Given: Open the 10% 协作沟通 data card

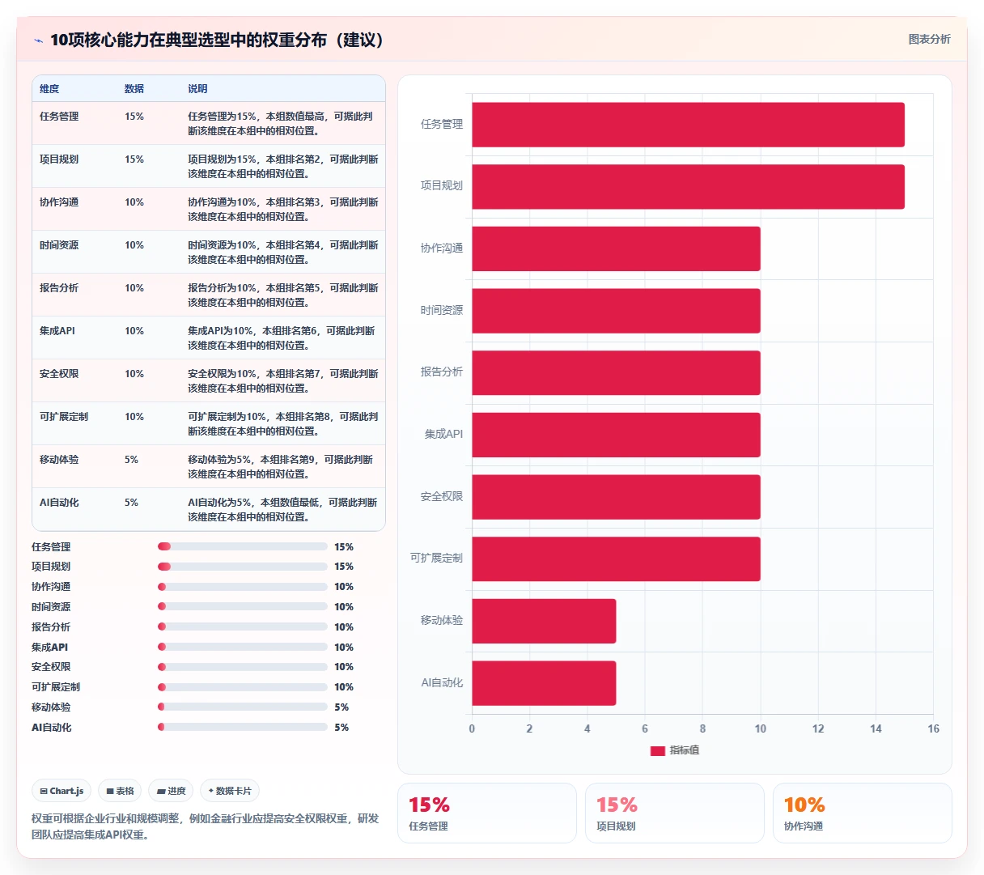Looking at the screenshot, I should [863, 813].
